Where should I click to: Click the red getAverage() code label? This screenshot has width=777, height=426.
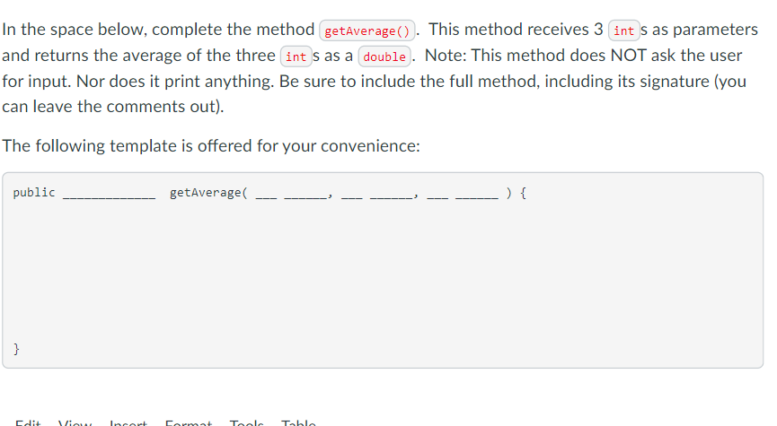(367, 30)
